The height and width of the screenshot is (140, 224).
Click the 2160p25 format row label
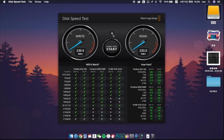coord(67,109)
